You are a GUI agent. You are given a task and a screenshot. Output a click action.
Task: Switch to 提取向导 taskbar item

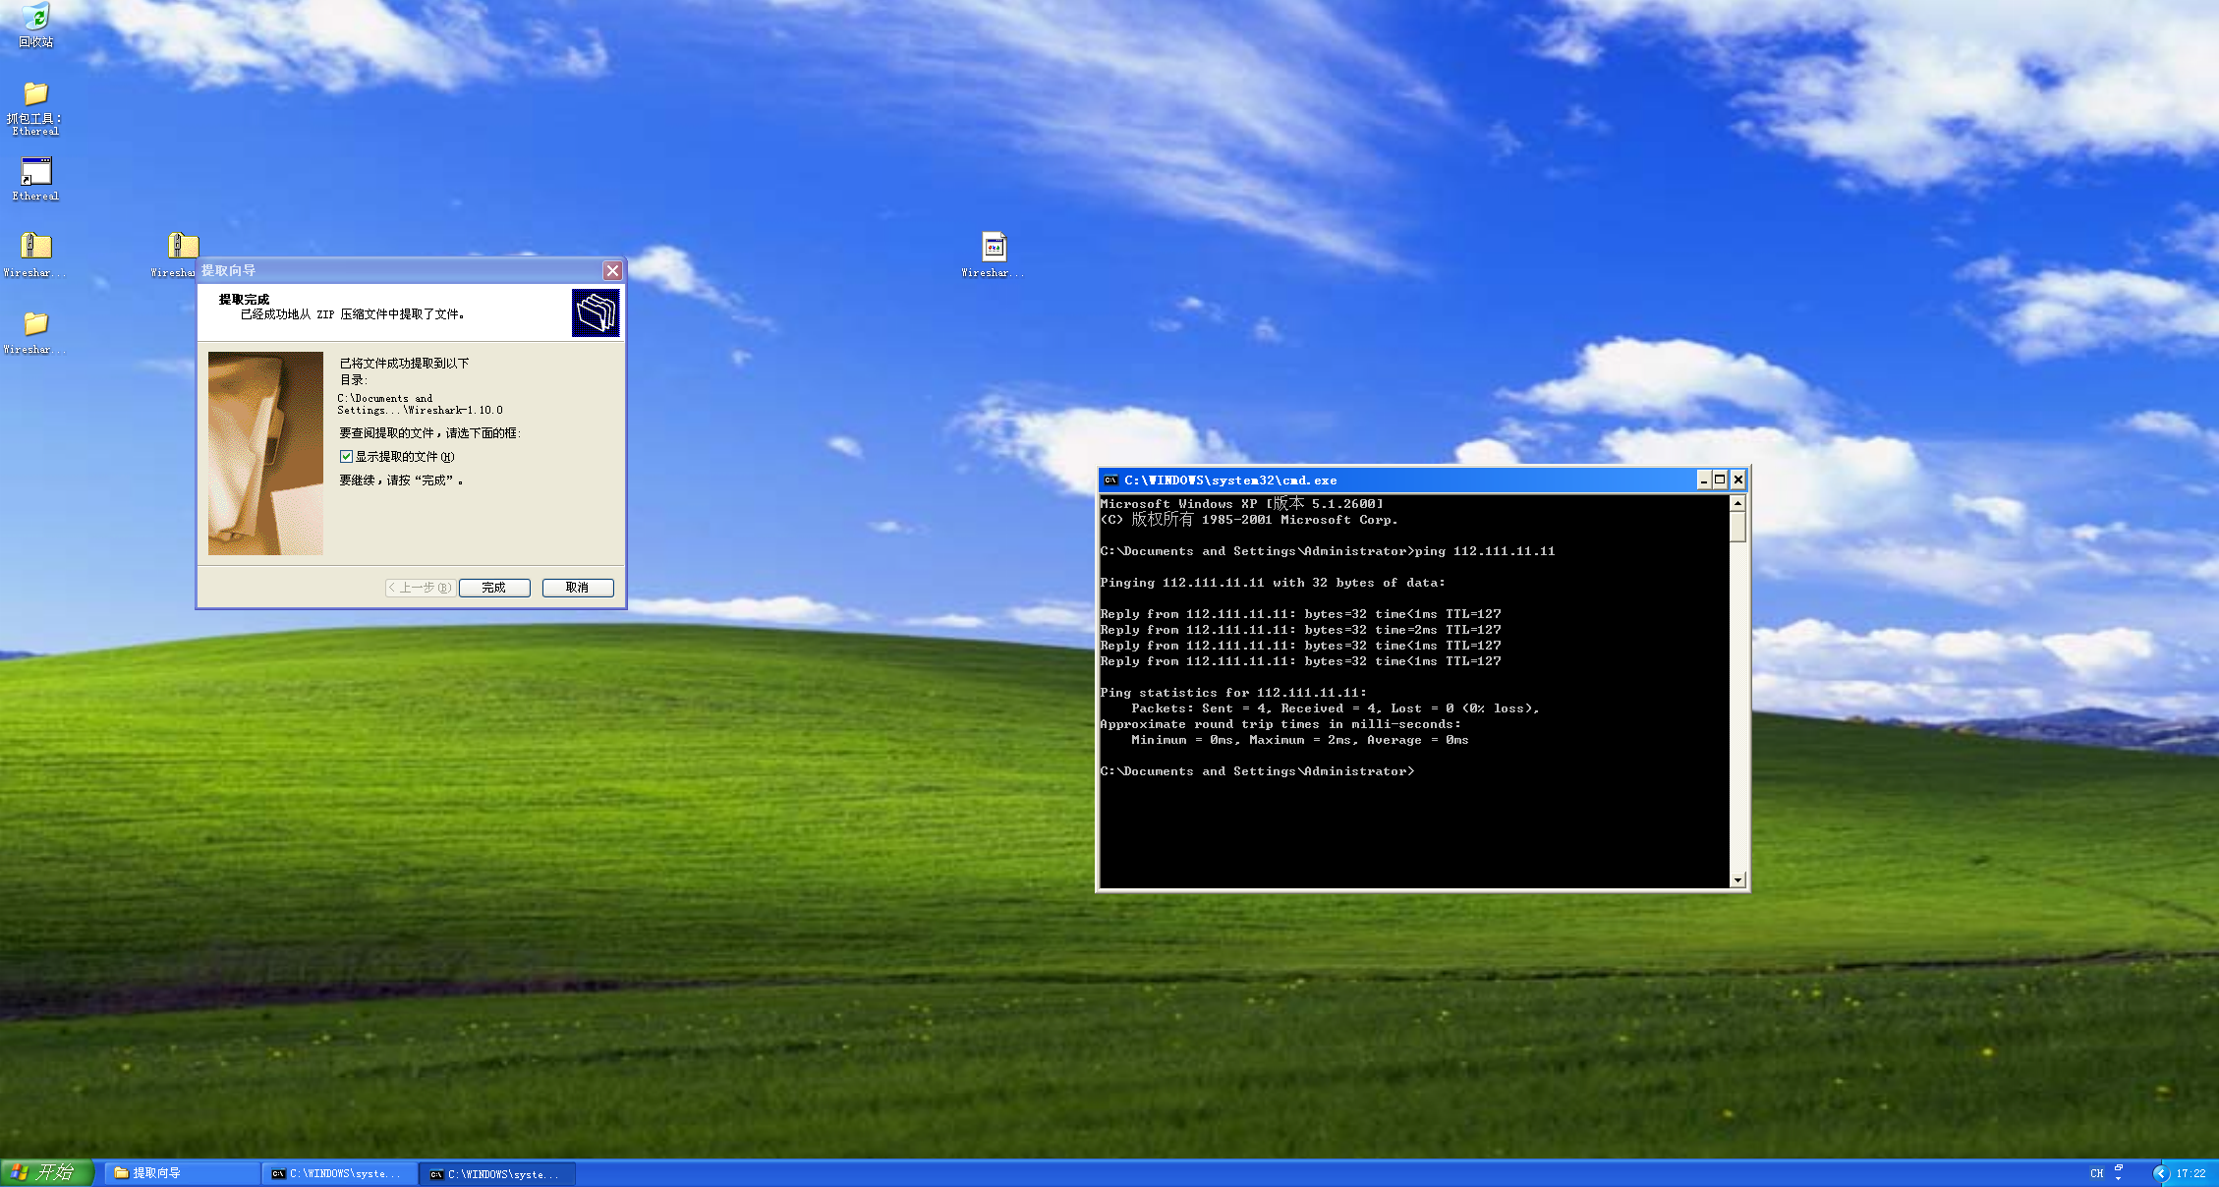[x=182, y=1173]
